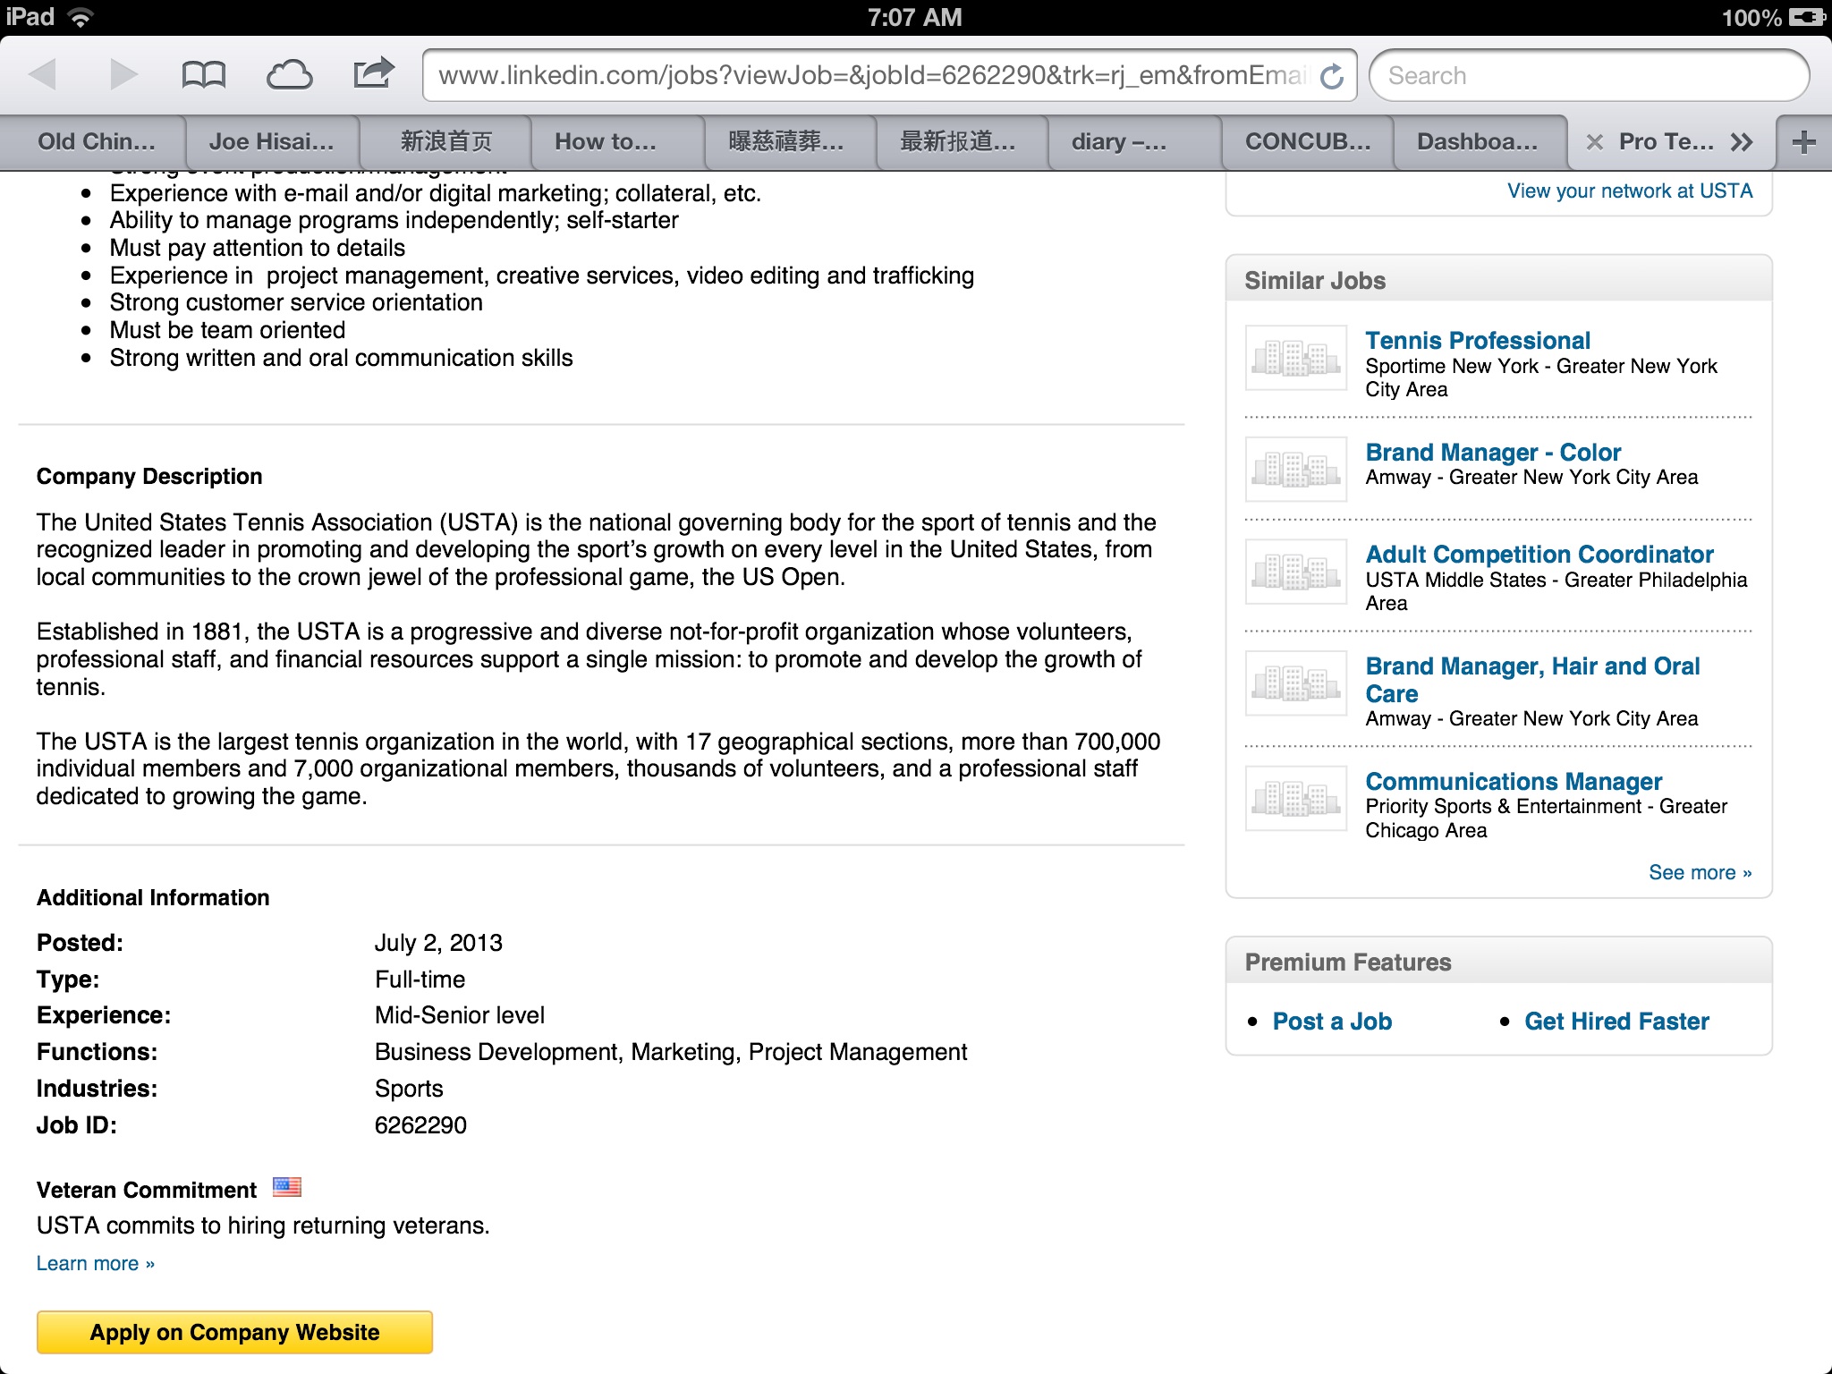Image resolution: width=1832 pixels, height=1374 pixels.
Task: Click Apply on Company Website button
Action: click(234, 1332)
